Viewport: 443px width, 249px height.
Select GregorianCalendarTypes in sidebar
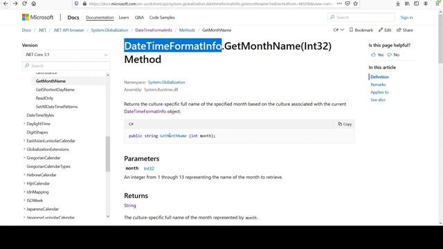tap(48, 166)
